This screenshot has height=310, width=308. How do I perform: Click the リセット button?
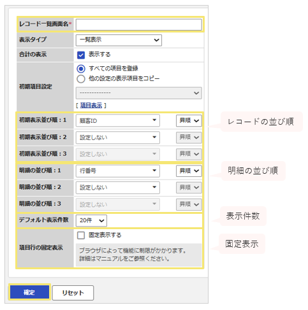(73, 293)
